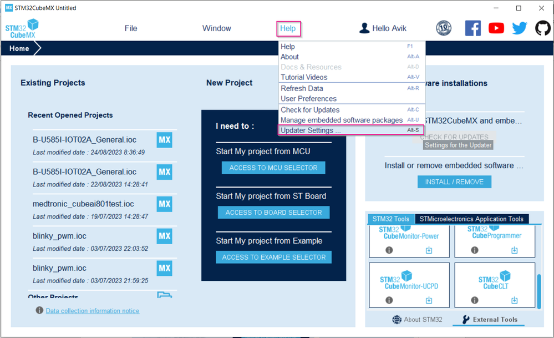
Task: Click MX icon of blinky_pwm.ioc dated 22:03:52
Action: point(164,236)
